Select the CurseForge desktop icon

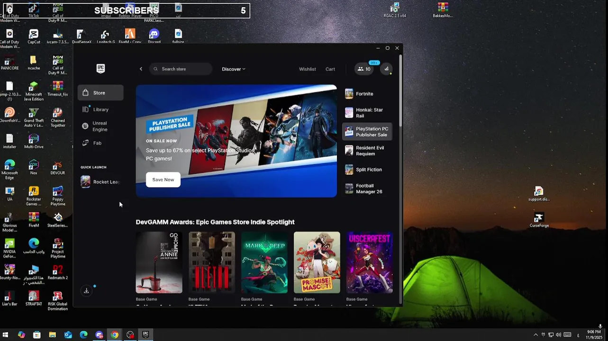click(539, 220)
